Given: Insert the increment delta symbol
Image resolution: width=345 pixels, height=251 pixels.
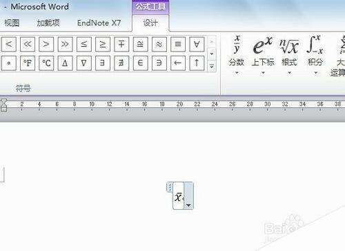Looking at the screenshot, I should [65, 63].
